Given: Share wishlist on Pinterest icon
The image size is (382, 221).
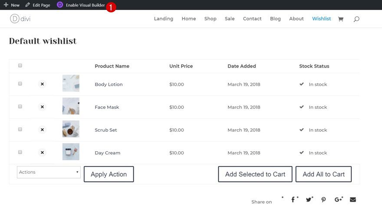Looking at the screenshot, I should point(323,200).
